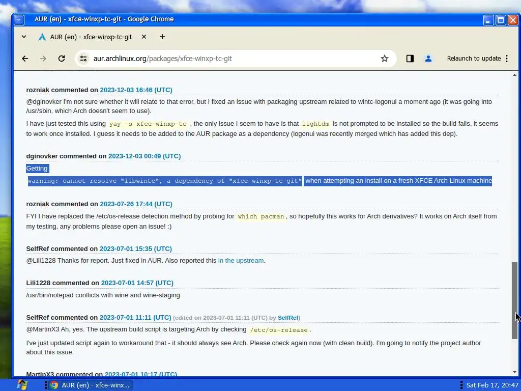Image resolution: width=521 pixels, height=391 pixels.
Task: Click the scrollbar up arrow
Action: point(515,75)
